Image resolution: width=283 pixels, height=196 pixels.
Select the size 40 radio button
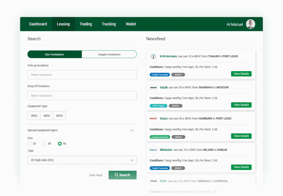[44, 144]
